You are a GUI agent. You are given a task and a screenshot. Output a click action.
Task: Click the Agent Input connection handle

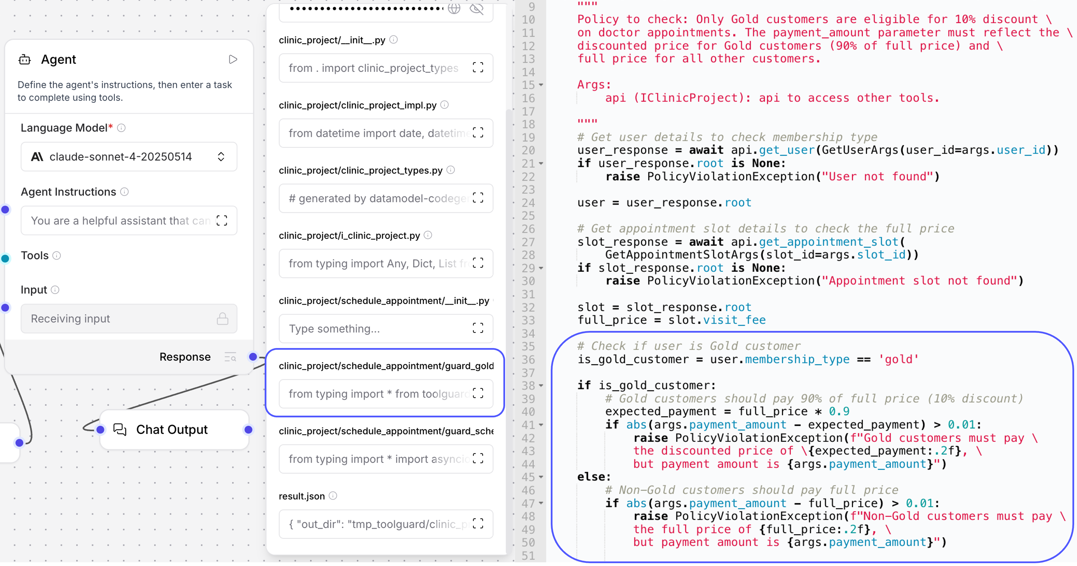tap(5, 308)
